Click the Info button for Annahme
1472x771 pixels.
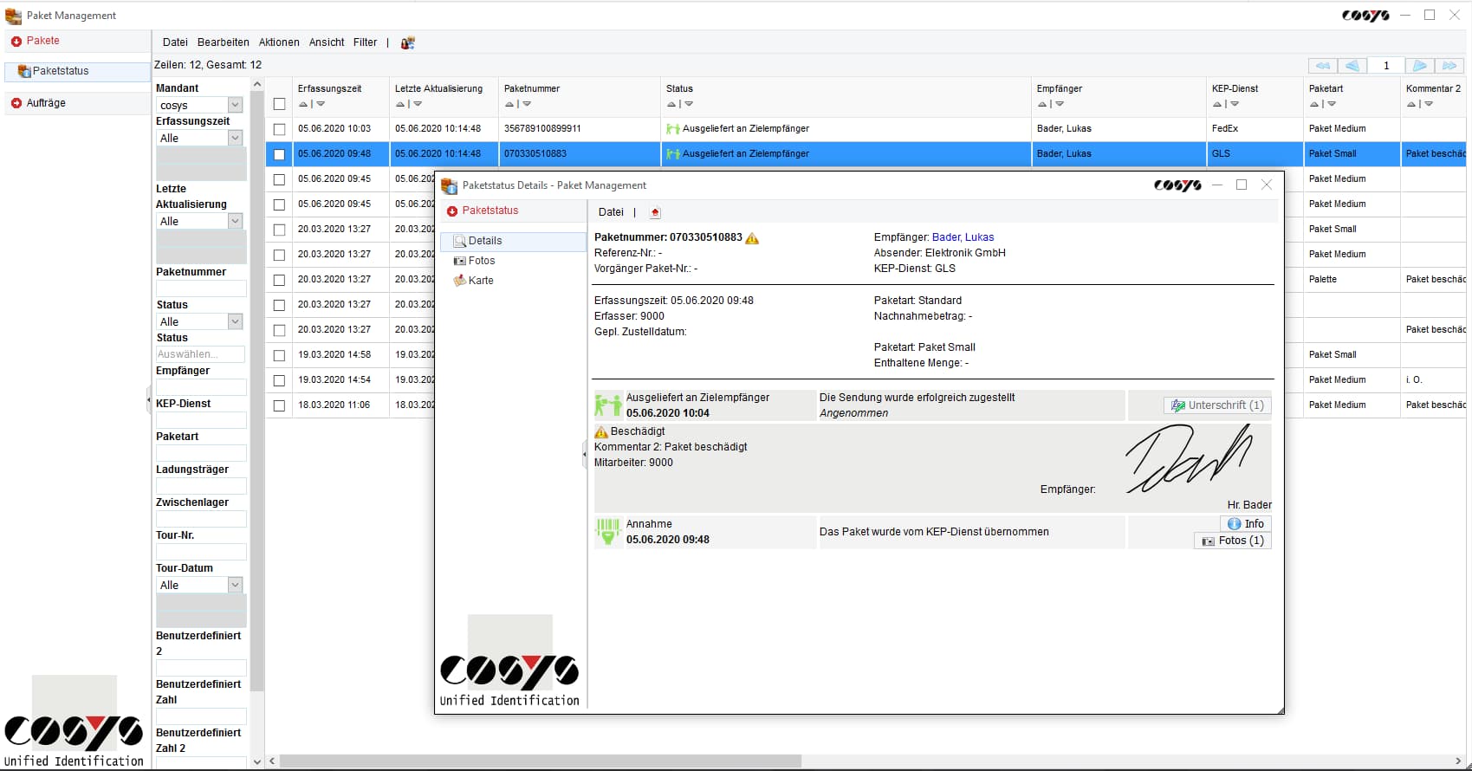click(x=1246, y=524)
